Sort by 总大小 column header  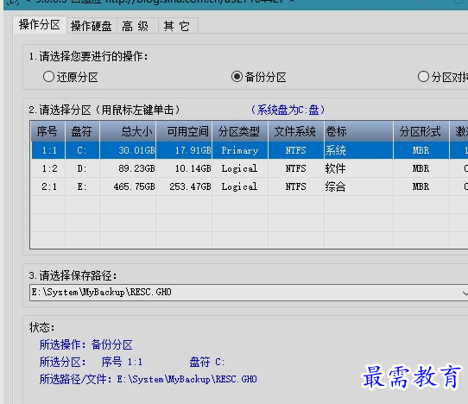tap(128, 131)
